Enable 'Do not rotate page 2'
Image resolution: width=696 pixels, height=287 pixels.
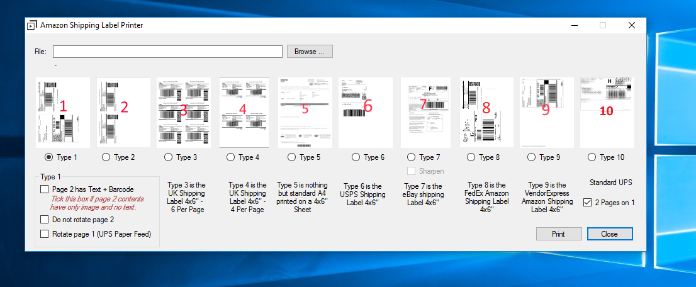(45, 220)
